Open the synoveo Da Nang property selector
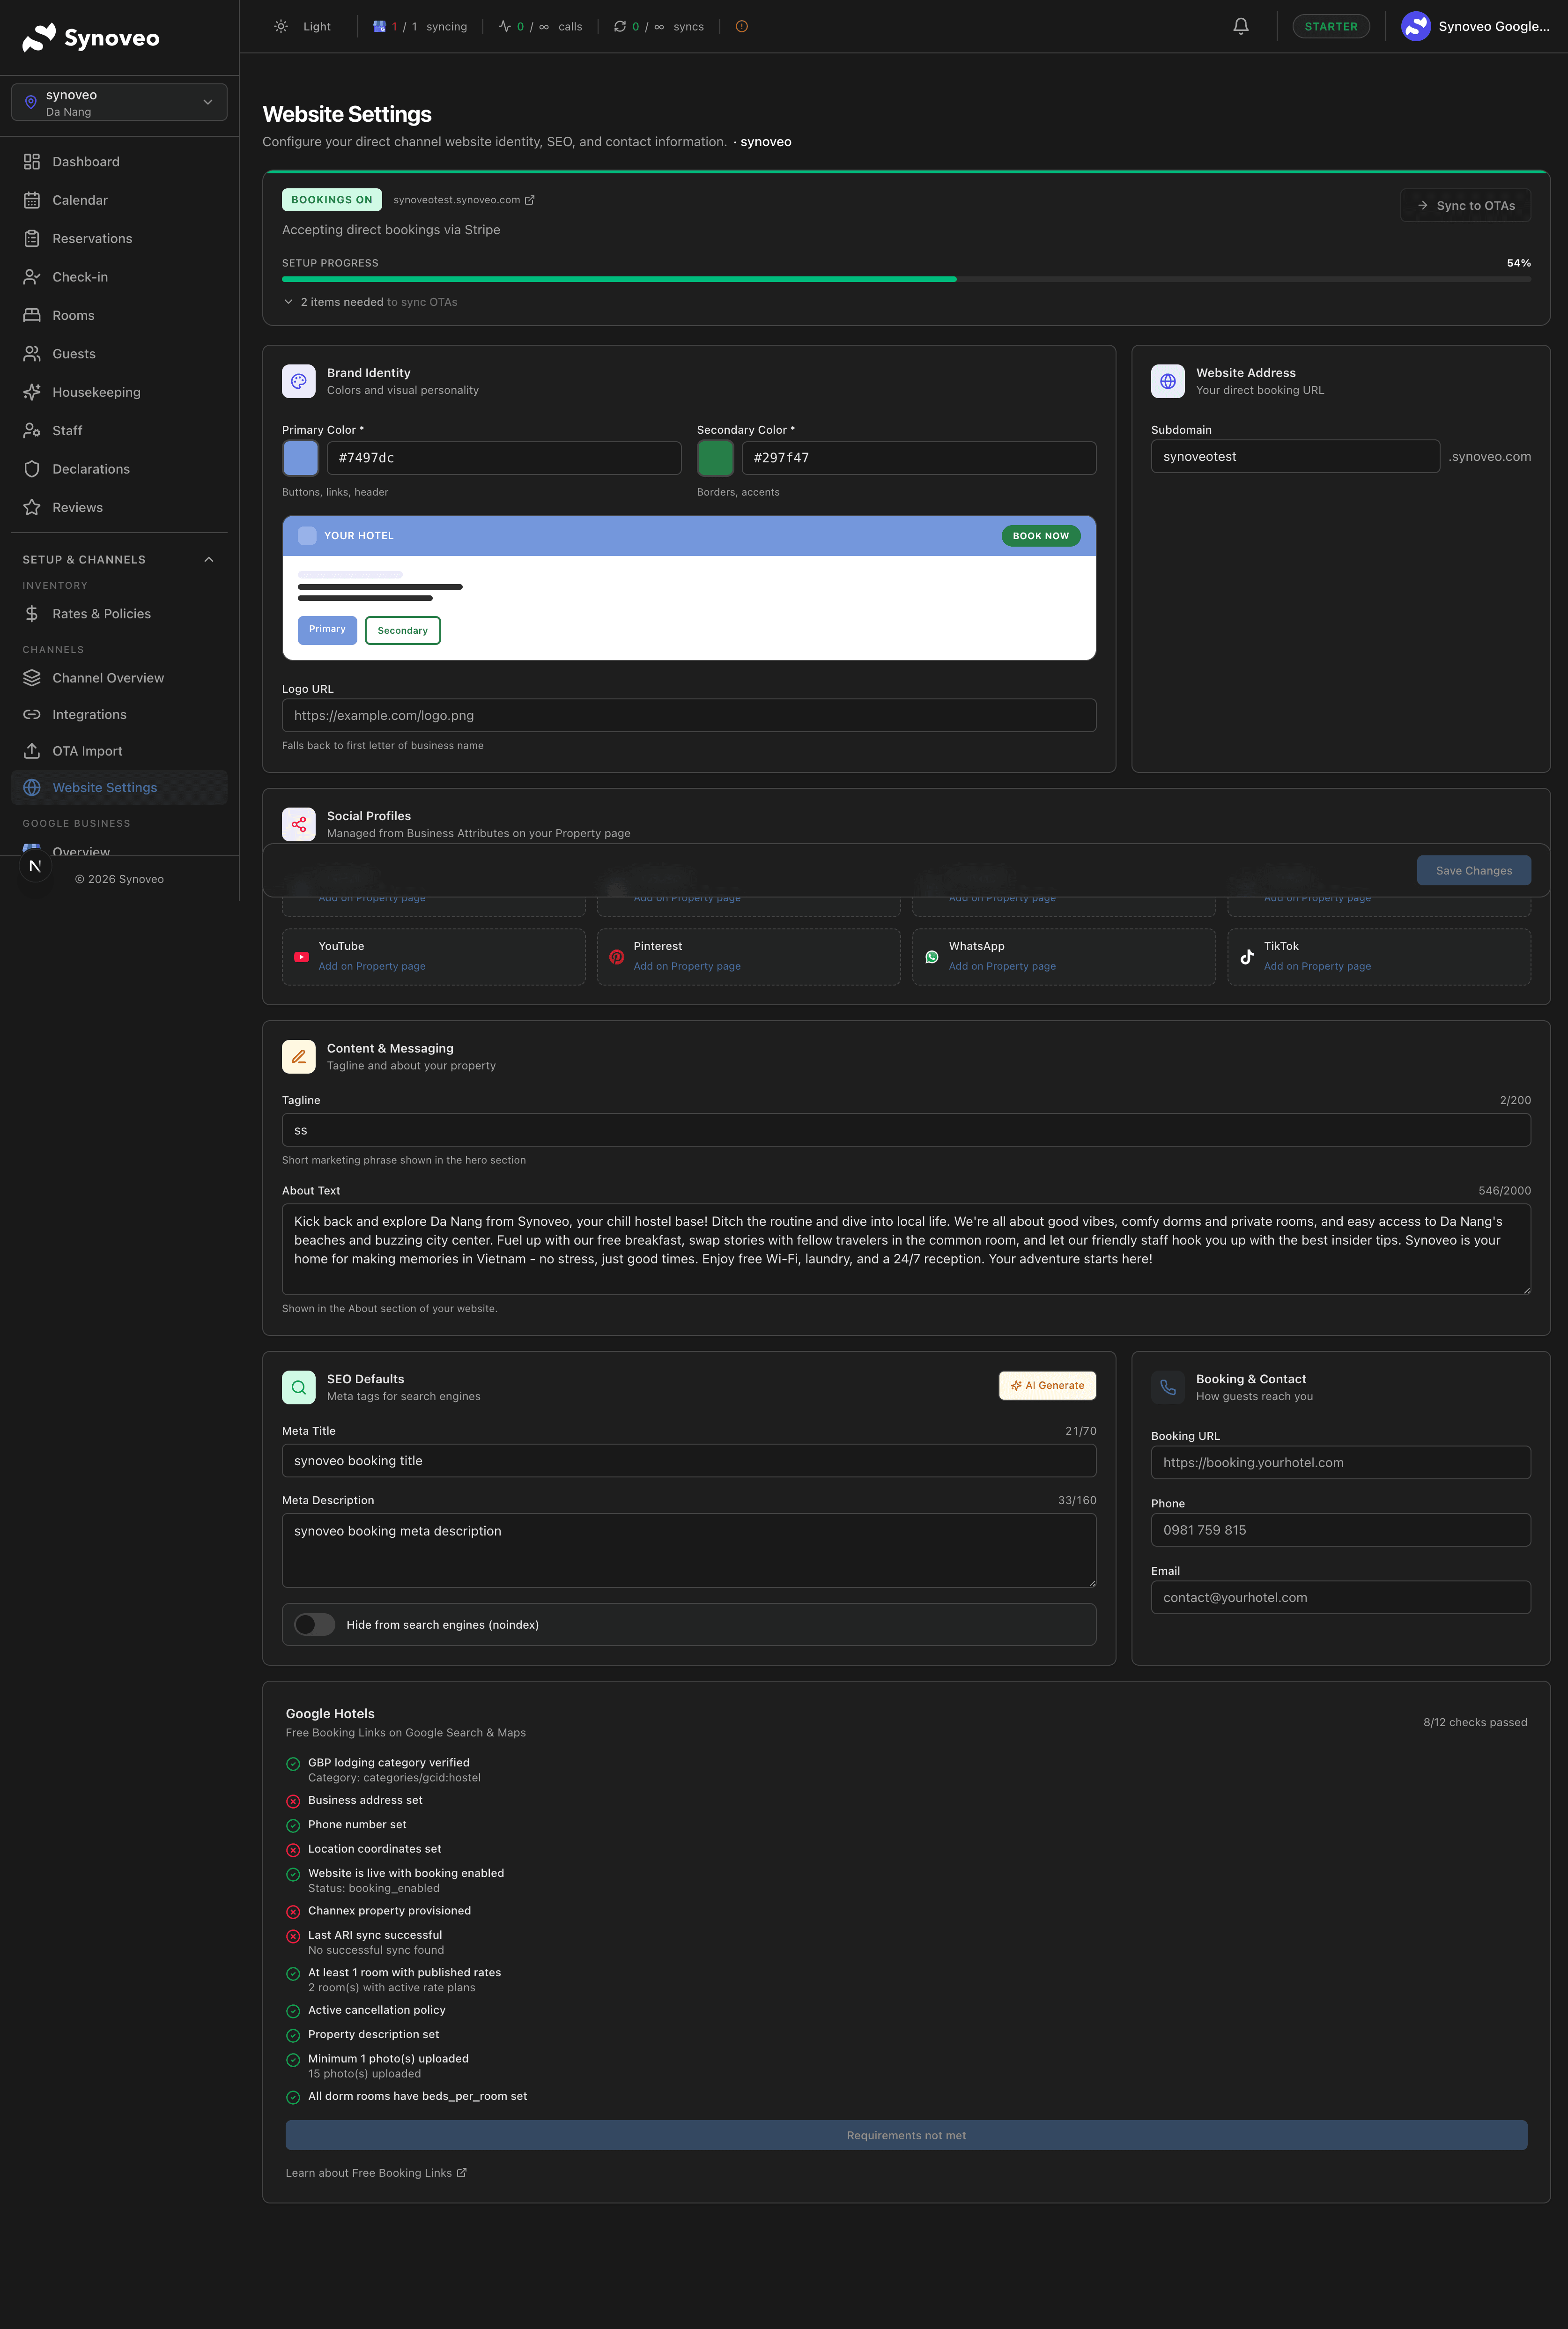The image size is (1568, 2329). pos(119,101)
